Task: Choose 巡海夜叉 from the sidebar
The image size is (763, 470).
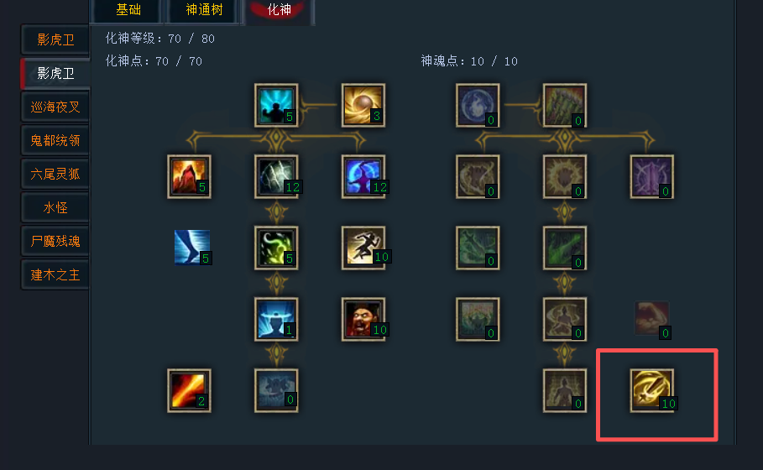Action: click(x=55, y=107)
